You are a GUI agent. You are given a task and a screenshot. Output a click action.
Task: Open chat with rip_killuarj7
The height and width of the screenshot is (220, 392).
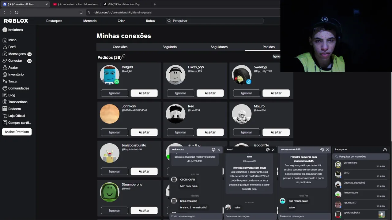(x=361, y=204)
